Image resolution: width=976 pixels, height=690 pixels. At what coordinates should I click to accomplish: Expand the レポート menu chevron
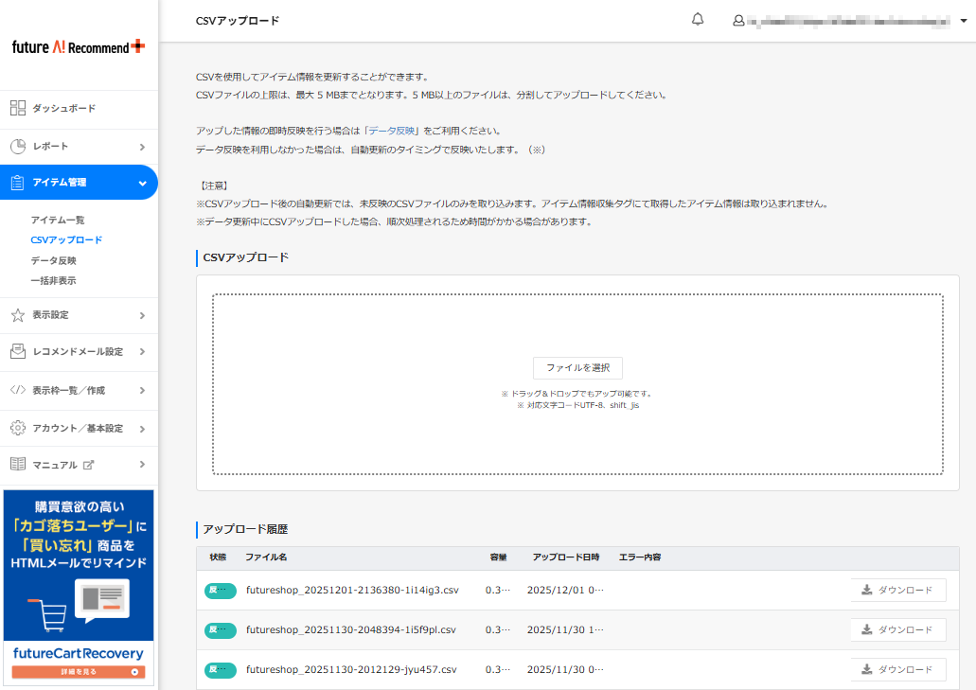(x=142, y=147)
